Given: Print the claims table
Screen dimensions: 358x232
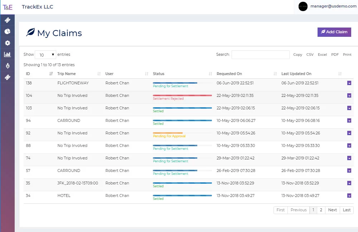Looking at the screenshot, I should (x=347, y=54).
